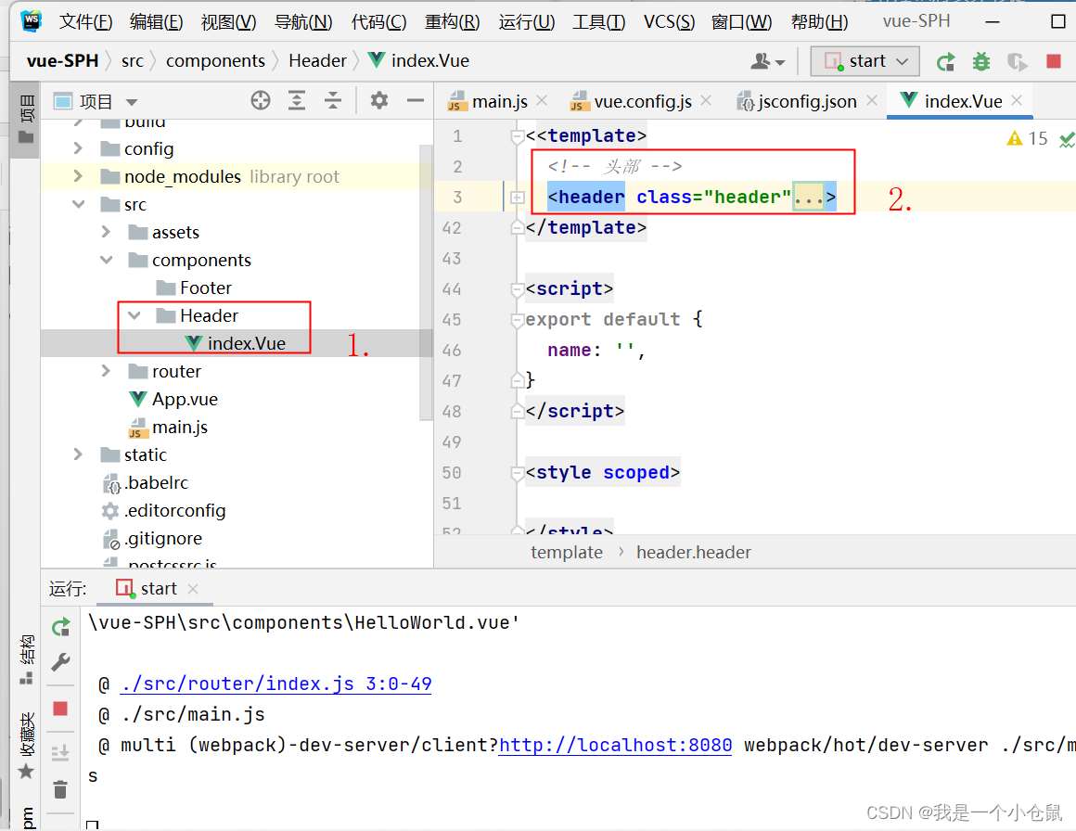Image resolution: width=1076 pixels, height=831 pixels.
Task: Open the 视图(V) menu
Action: [228, 22]
